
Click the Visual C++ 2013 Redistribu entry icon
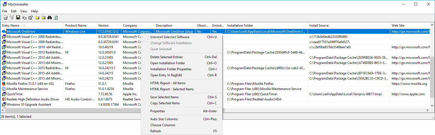coord(4,52)
